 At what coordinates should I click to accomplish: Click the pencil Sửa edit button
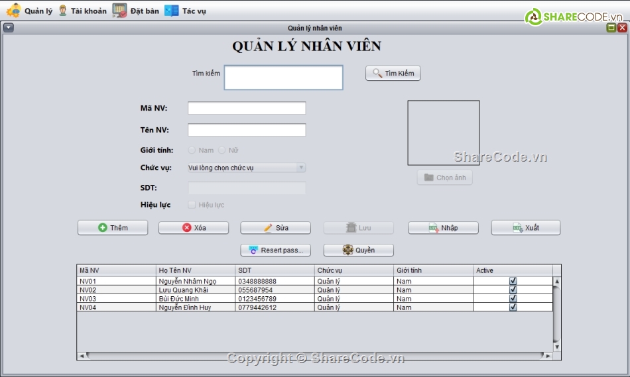[x=275, y=228]
